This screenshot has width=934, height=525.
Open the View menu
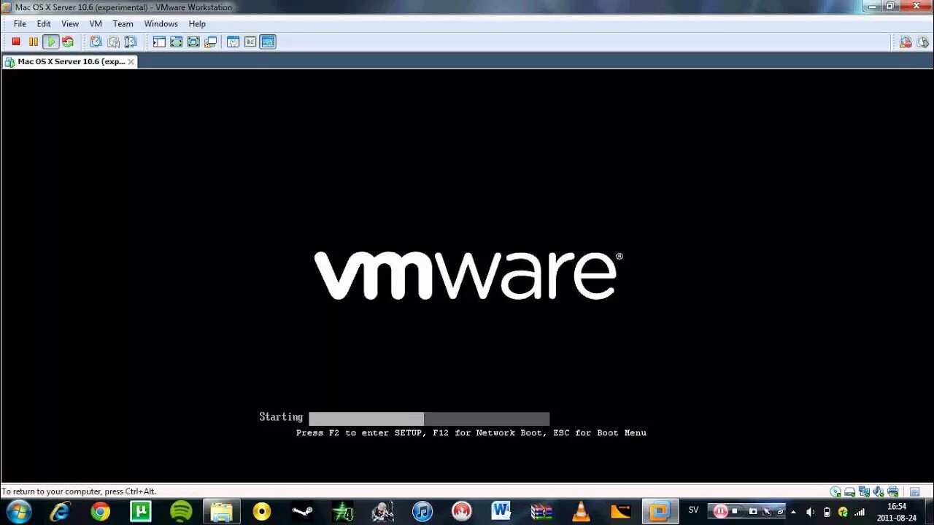[70, 24]
